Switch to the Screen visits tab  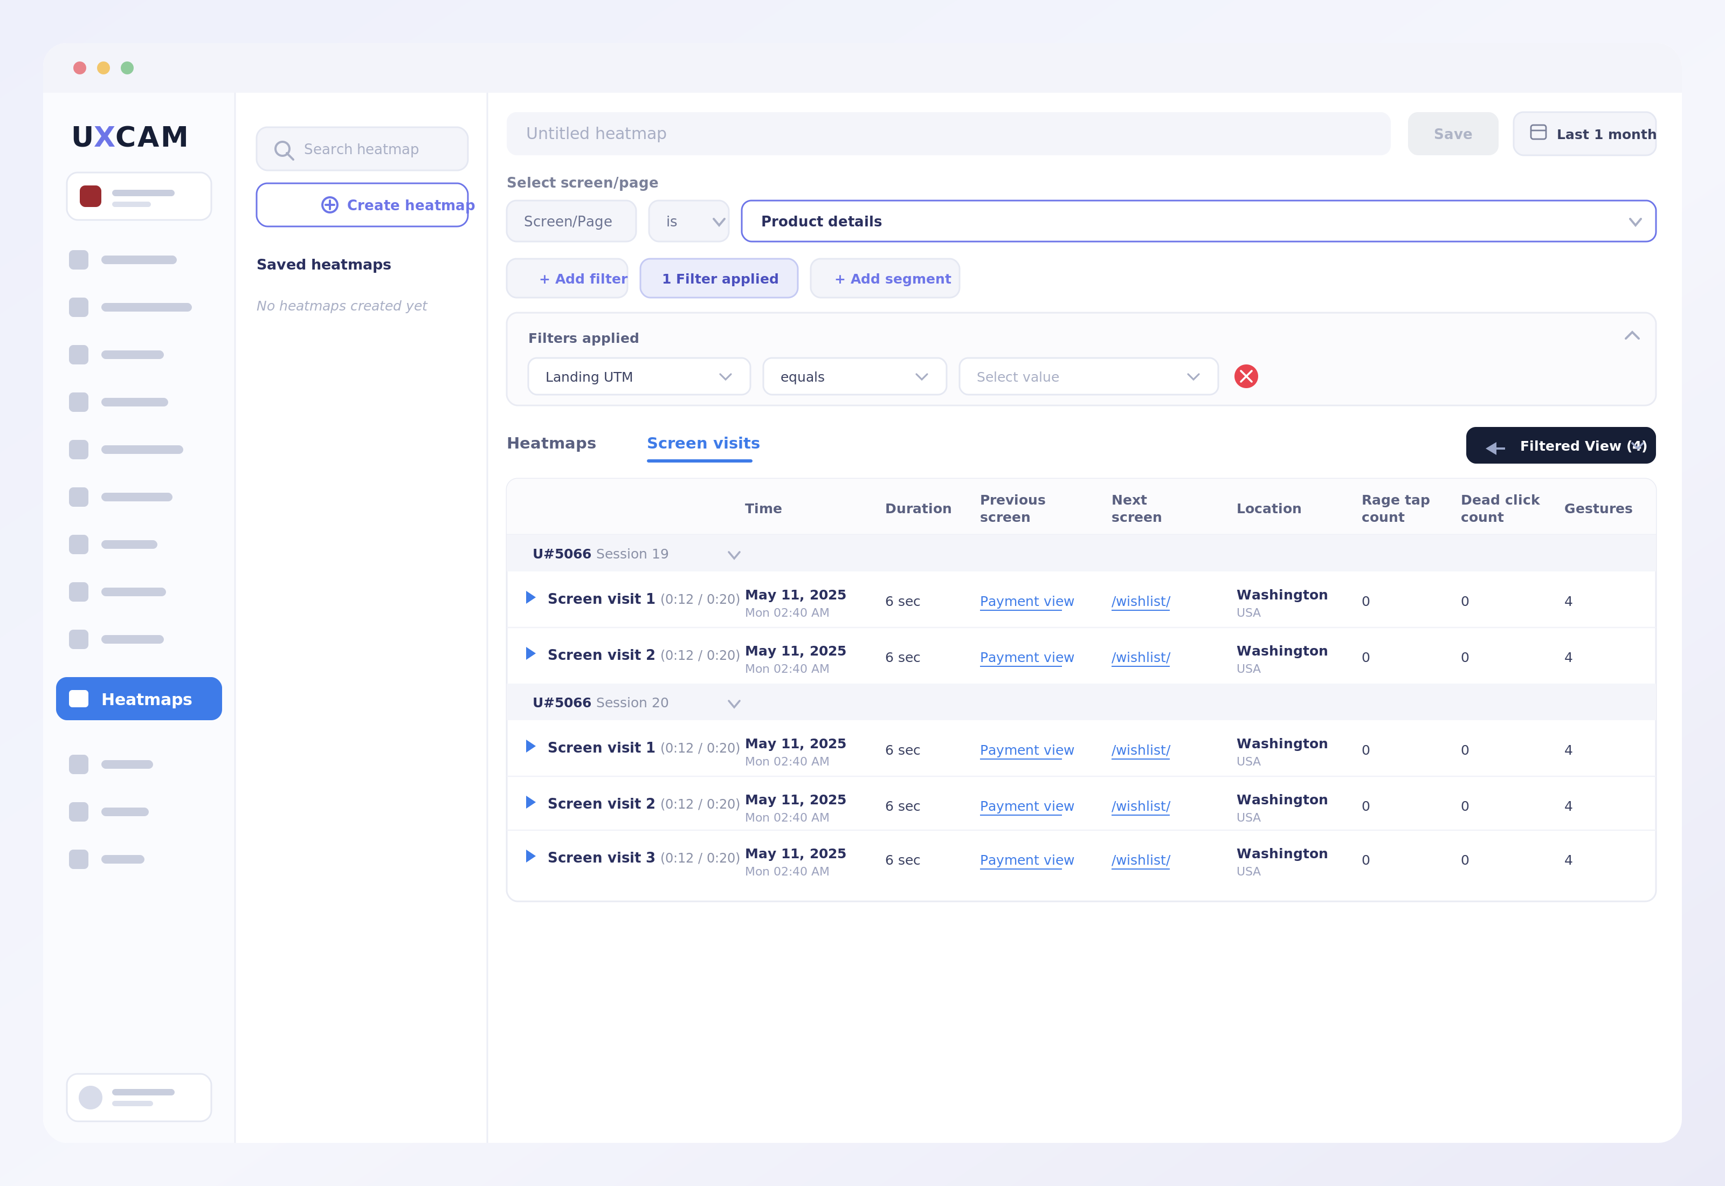[x=703, y=444]
